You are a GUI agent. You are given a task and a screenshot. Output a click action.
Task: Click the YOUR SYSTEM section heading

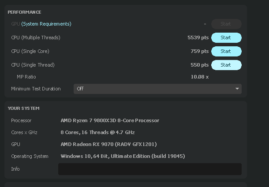coord(23,108)
